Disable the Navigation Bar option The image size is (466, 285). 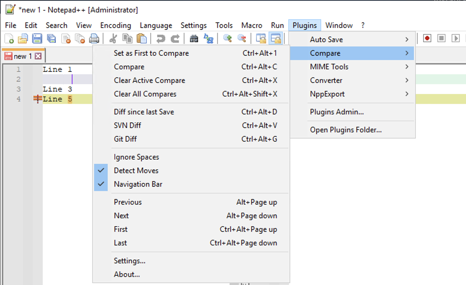pyautogui.click(x=138, y=184)
